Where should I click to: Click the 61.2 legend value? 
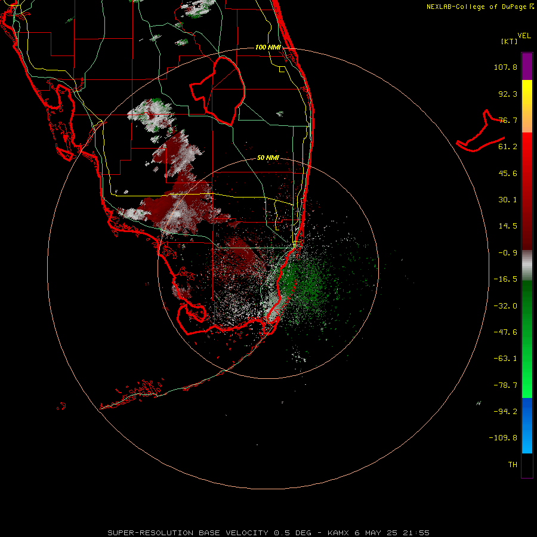click(x=508, y=147)
